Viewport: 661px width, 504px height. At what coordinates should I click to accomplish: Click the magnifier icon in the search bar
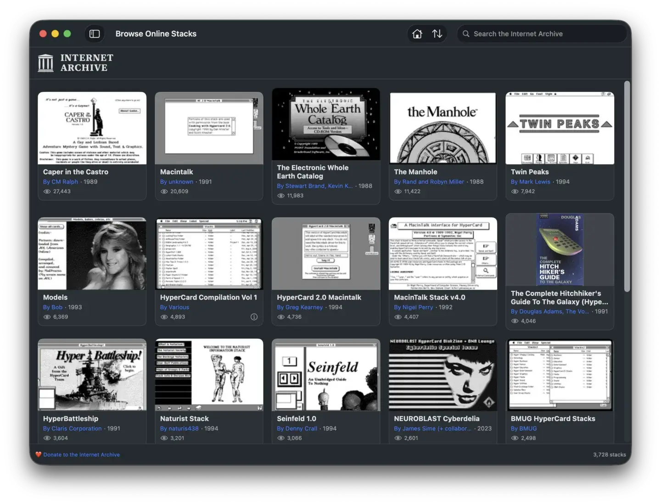click(466, 34)
